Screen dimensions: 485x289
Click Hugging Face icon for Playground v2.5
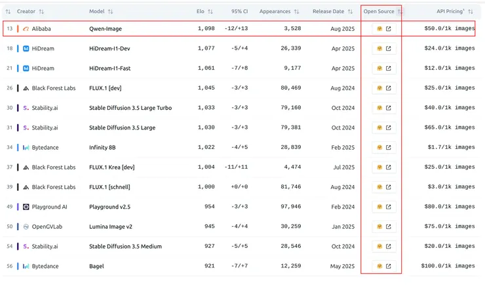(x=379, y=207)
